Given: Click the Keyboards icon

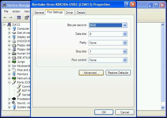Looking at the screenshot, I should click(14, 66).
